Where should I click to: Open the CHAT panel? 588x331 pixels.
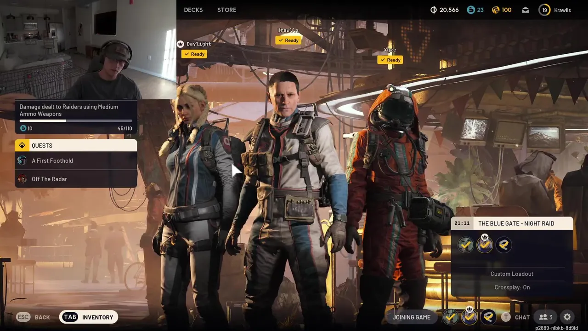click(522, 317)
